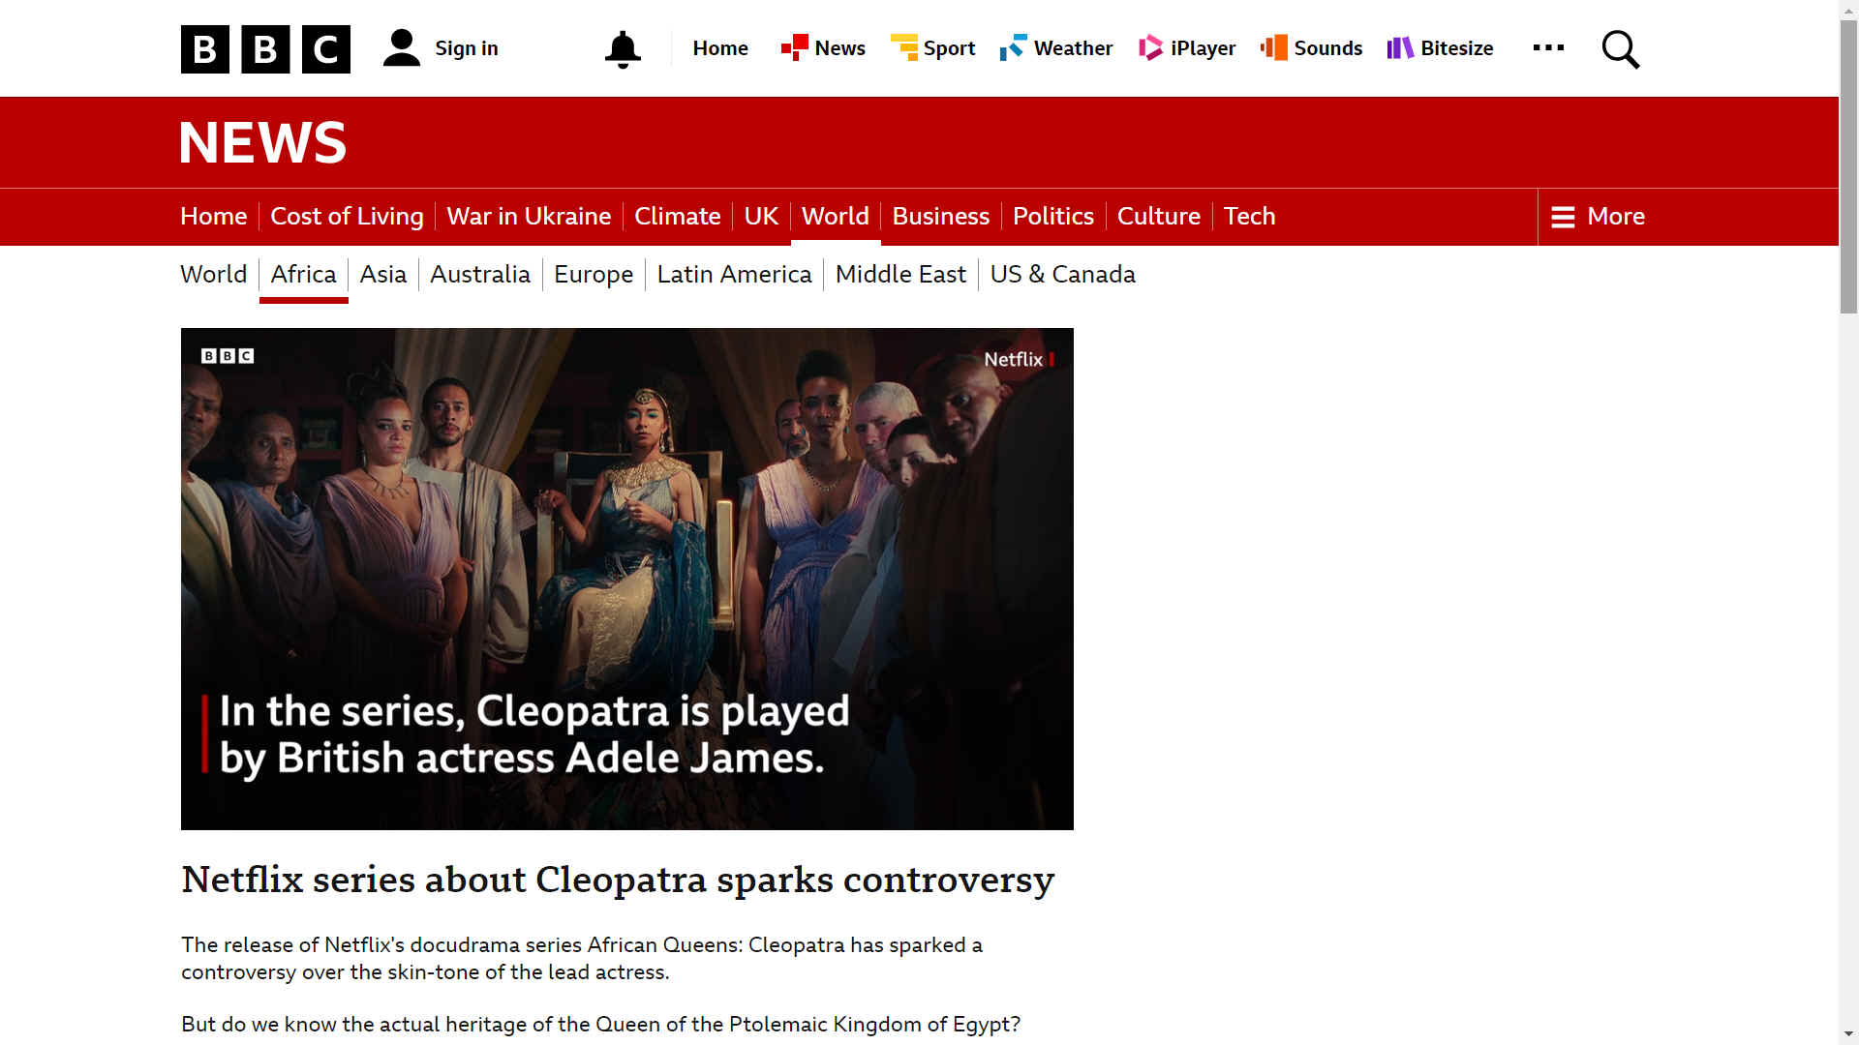This screenshot has height=1045, width=1859.
Task: Select the World tab in news navigation
Action: tap(836, 216)
